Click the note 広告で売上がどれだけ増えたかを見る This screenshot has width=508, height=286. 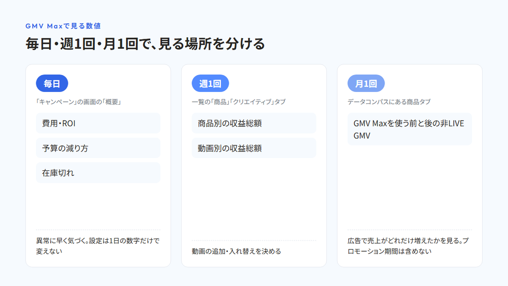click(x=404, y=241)
